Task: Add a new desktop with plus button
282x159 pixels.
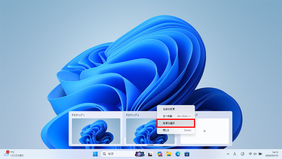Action: [205, 131]
